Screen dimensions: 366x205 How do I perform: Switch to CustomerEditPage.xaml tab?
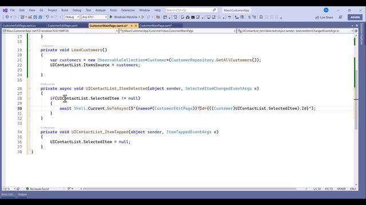[62, 26]
